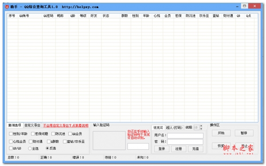Image resolution: width=266 pixels, height=166 pixels.
Task: Open the 不会用自定义导出 help link
Action: pyautogui.click(x=66, y=125)
